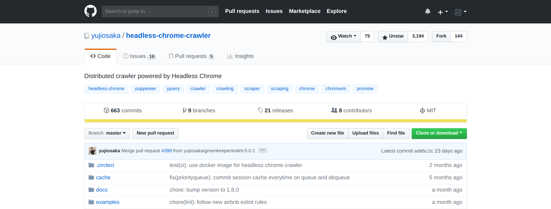Open the plus create-new menu
The image size is (551, 209).
[443, 12]
